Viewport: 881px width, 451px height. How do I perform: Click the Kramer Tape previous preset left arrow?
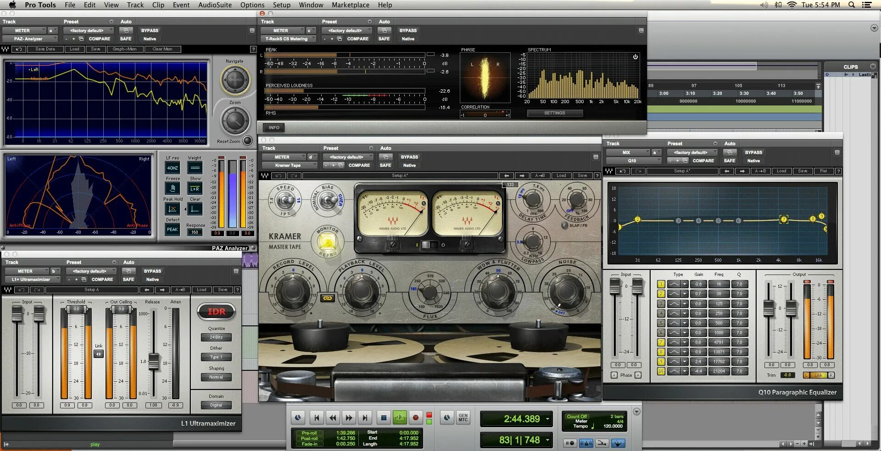506,176
